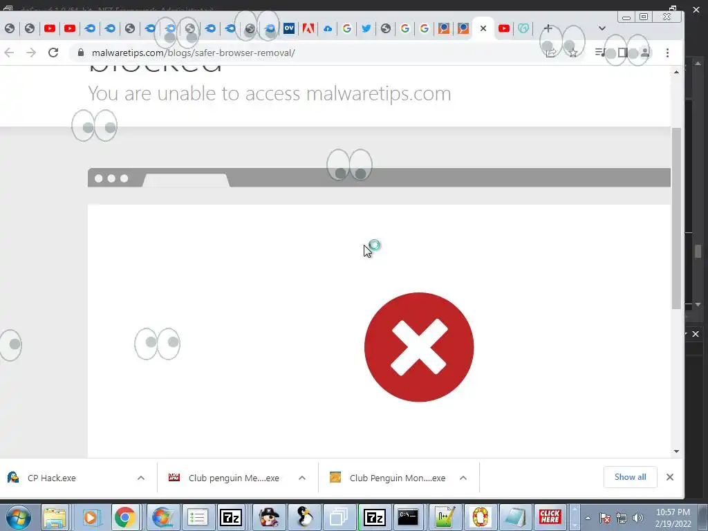Share this page from the address bar
Image resolution: width=708 pixels, height=531 pixels.
coord(551,53)
